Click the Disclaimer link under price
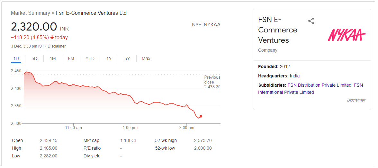This screenshot has width=378, height=168. click(x=57, y=46)
